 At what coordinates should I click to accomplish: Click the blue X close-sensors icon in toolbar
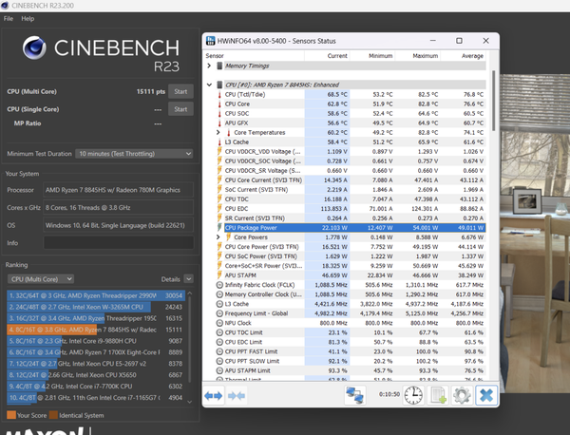[486, 395]
